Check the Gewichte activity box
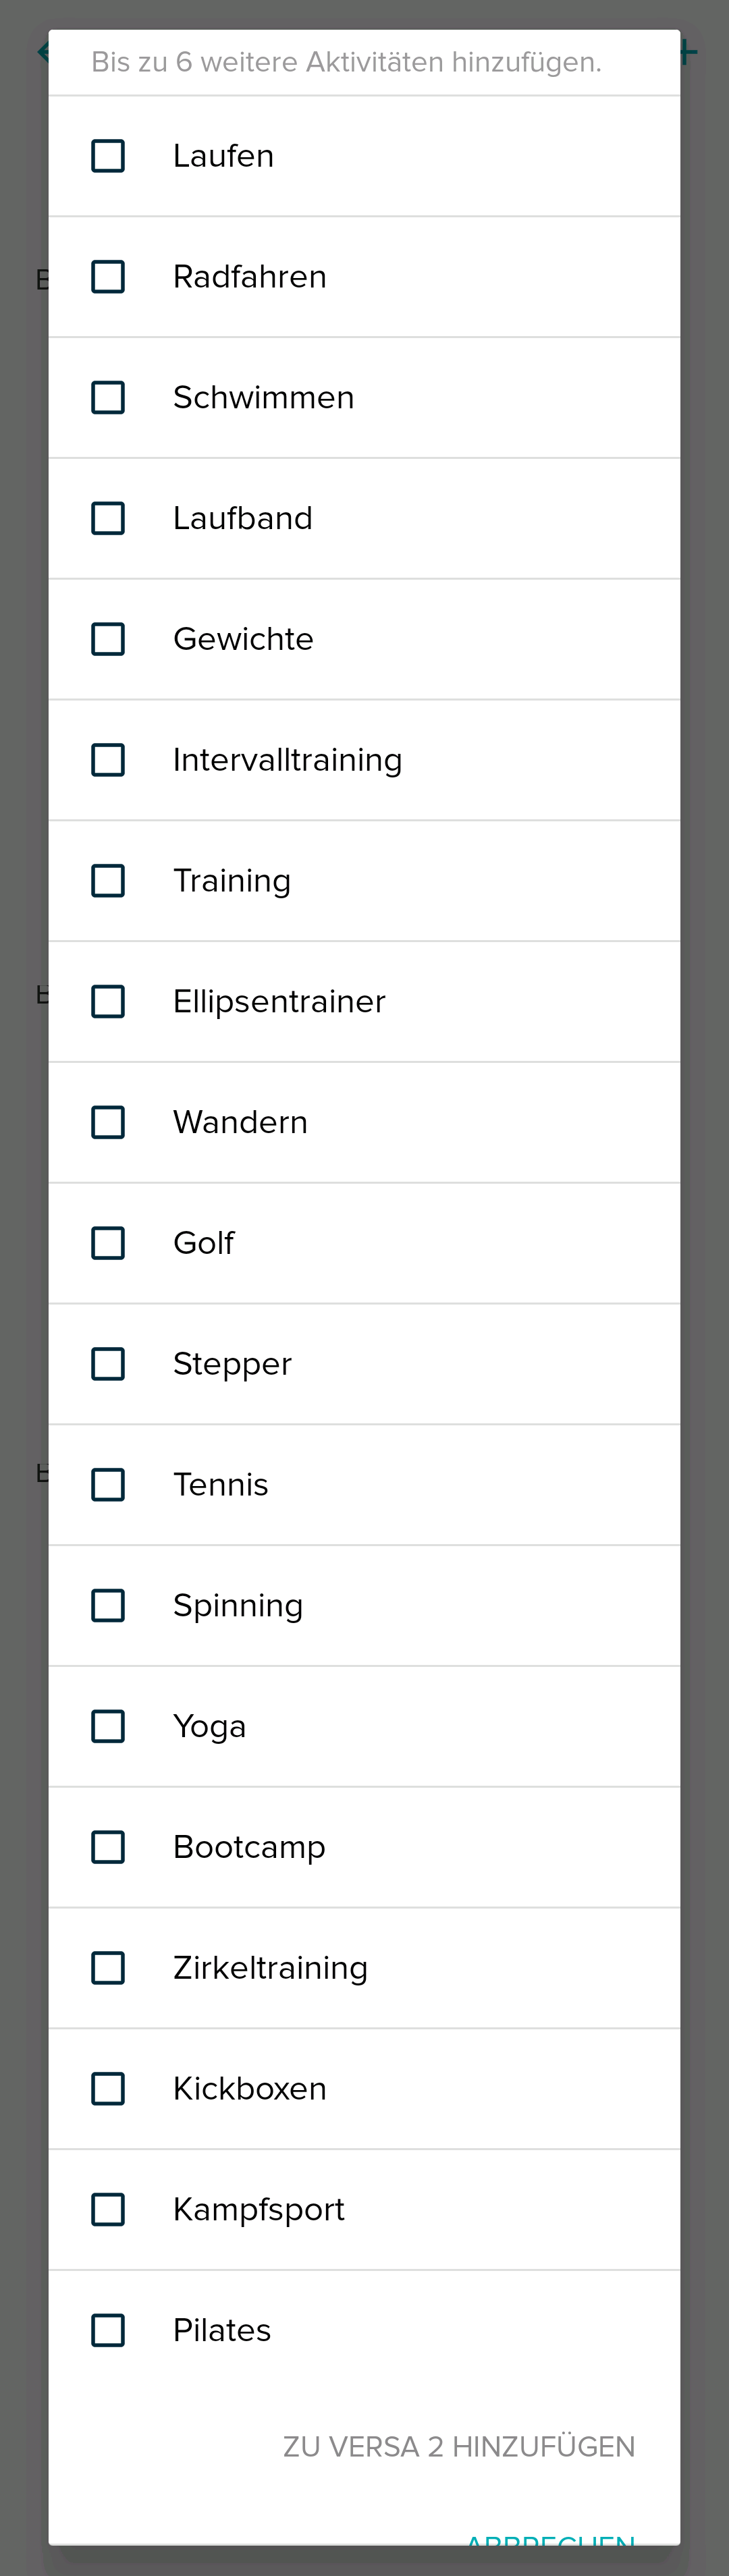 click(x=108, y=639)
